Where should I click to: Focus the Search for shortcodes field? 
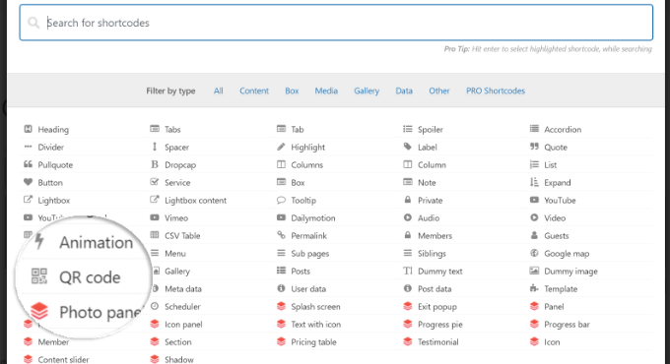[x=336, y=23]
